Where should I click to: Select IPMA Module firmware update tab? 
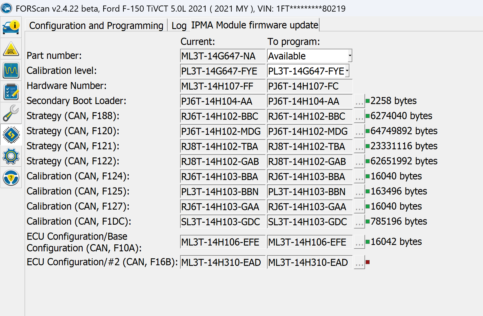click(x=255, y=25)
